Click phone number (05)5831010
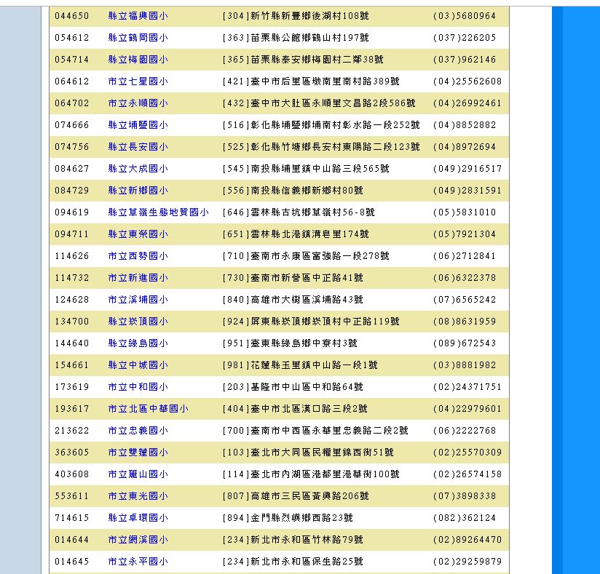This screenshot has width=600, height=574. pos(465,212)
